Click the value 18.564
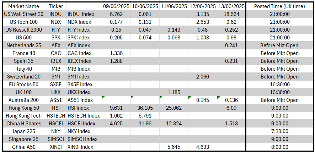Screen dimensions: 315x152 [x=231, y=14]
